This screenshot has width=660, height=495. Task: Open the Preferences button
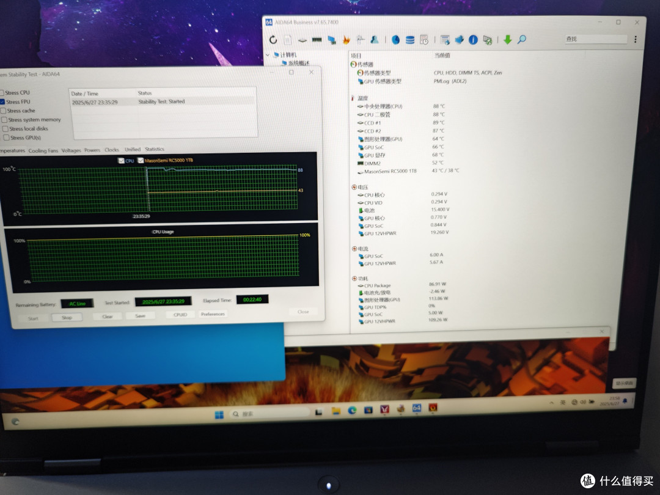tap(213, 314)
